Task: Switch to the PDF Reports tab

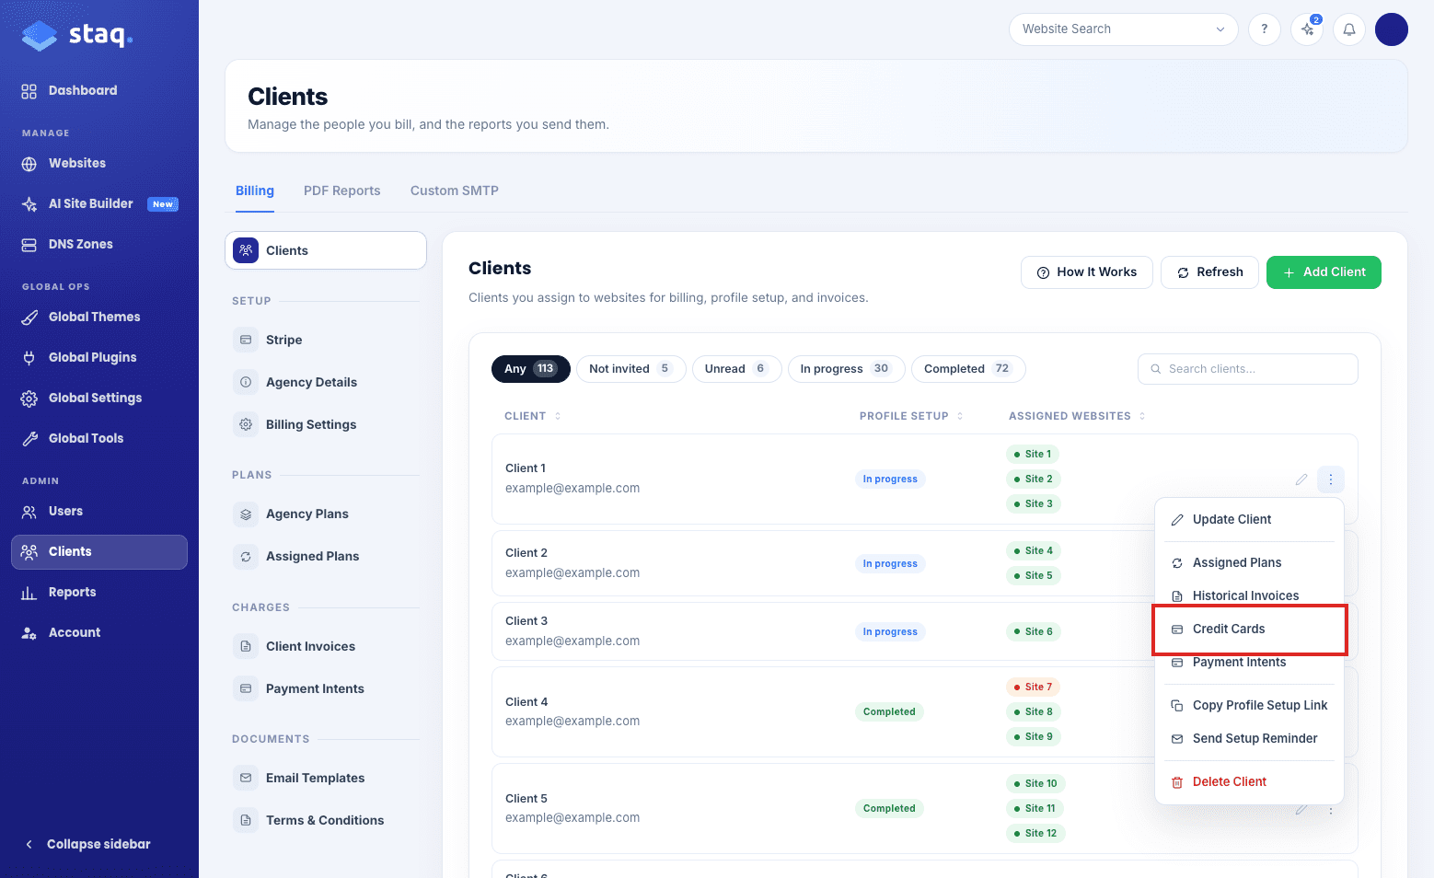Action: [342, 191]
